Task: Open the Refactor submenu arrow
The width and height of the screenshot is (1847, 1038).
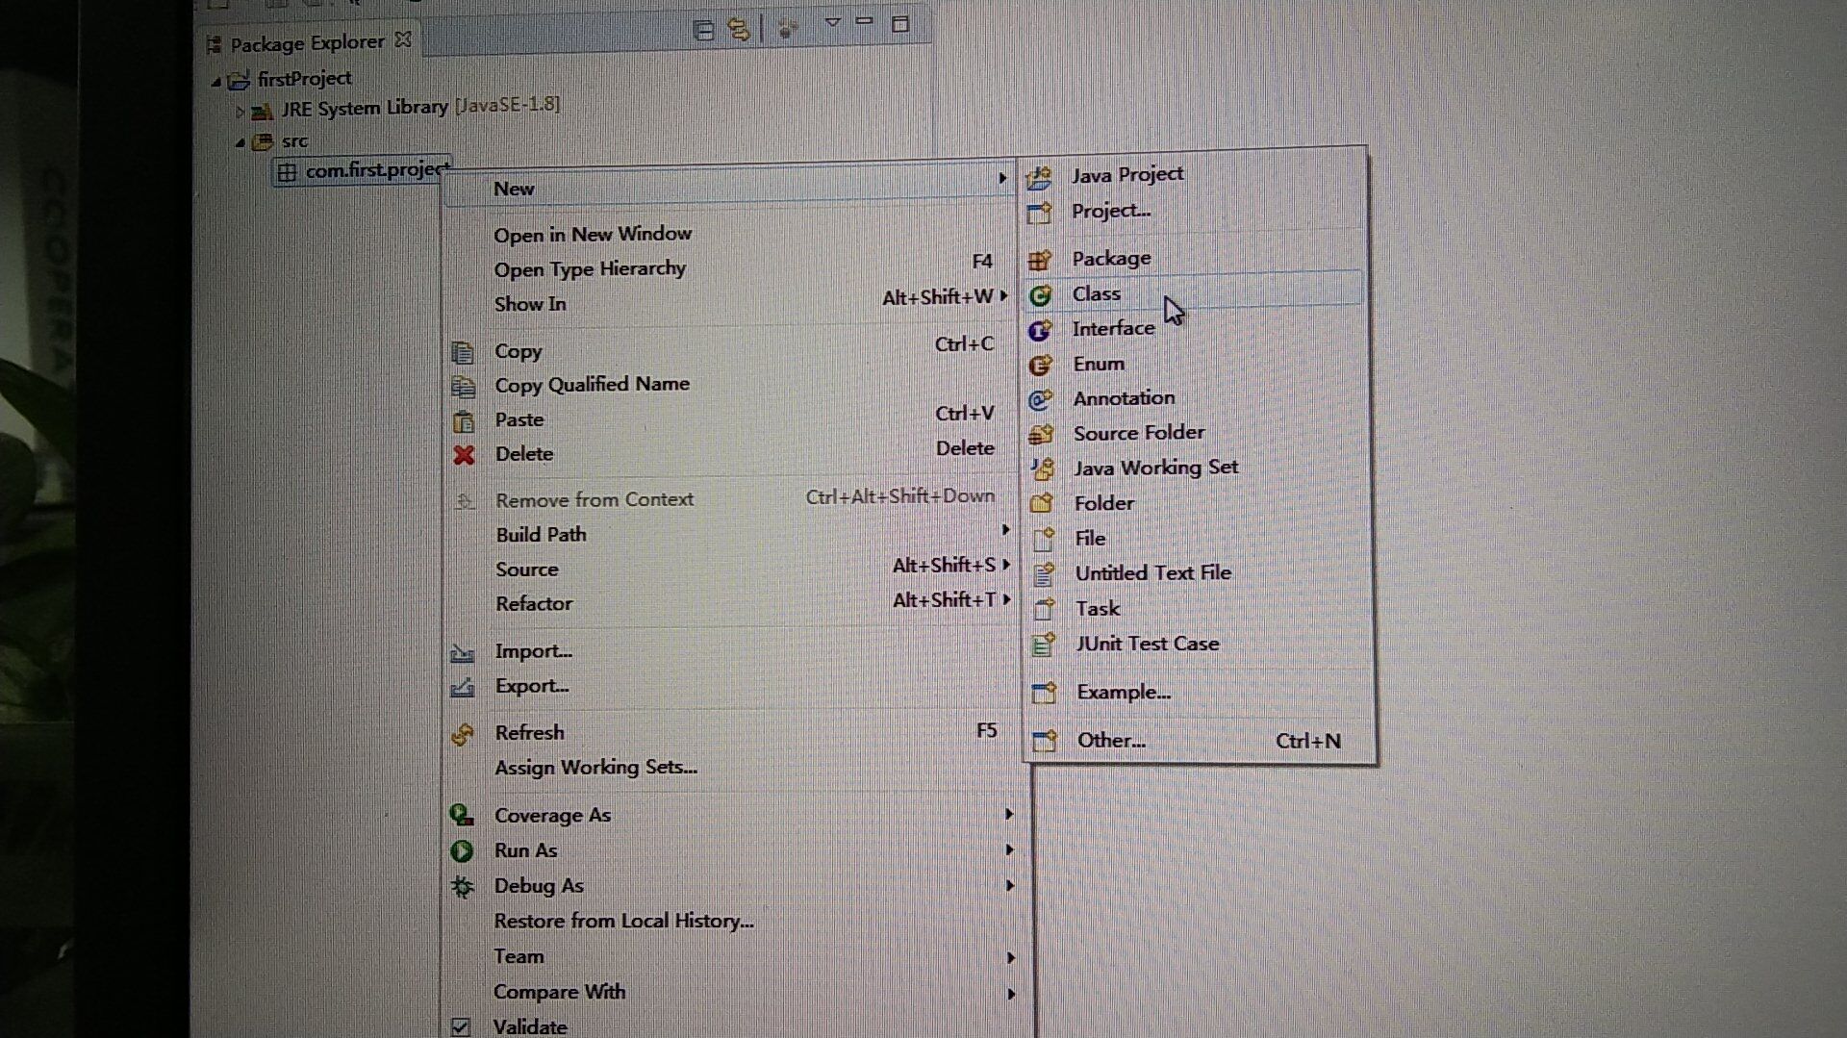Action: [x=1006, y=599]
